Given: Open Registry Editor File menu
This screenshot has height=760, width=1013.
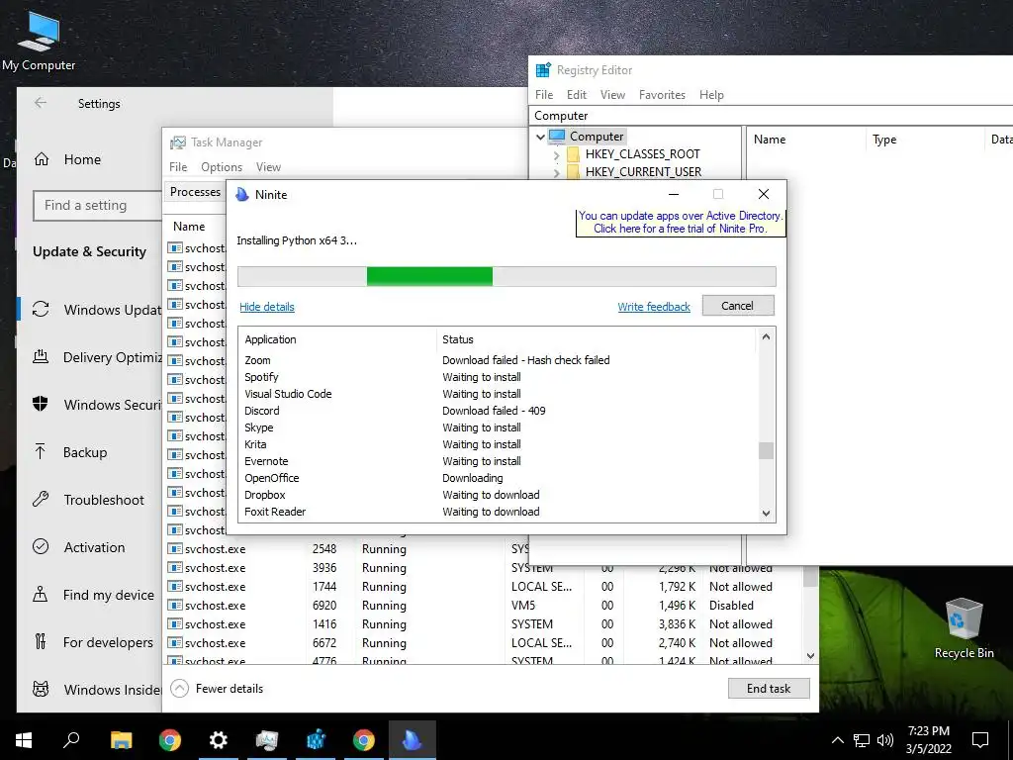Looking at the screenshot, I should point(544,95).
